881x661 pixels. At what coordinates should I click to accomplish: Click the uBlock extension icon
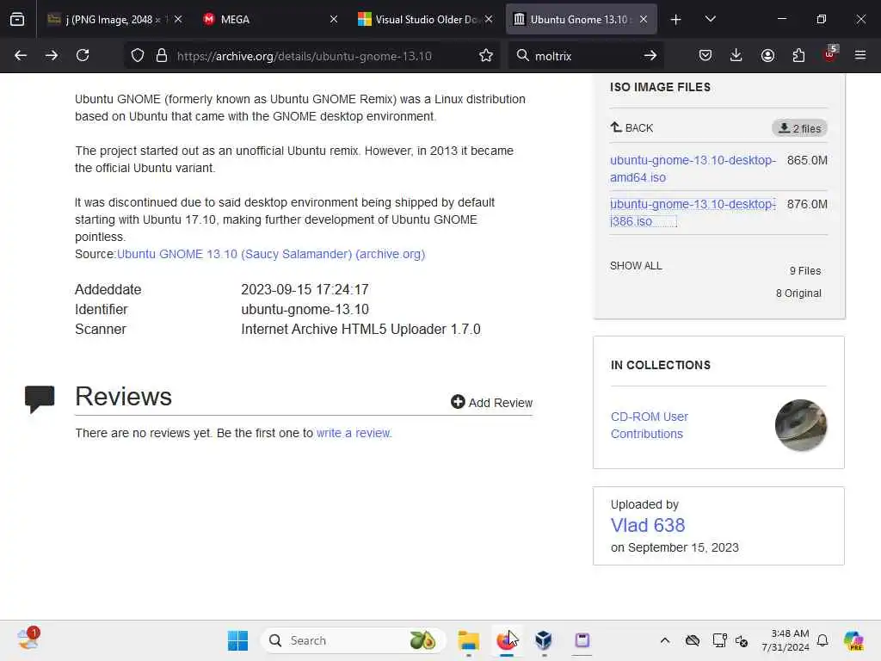(830, 54)
